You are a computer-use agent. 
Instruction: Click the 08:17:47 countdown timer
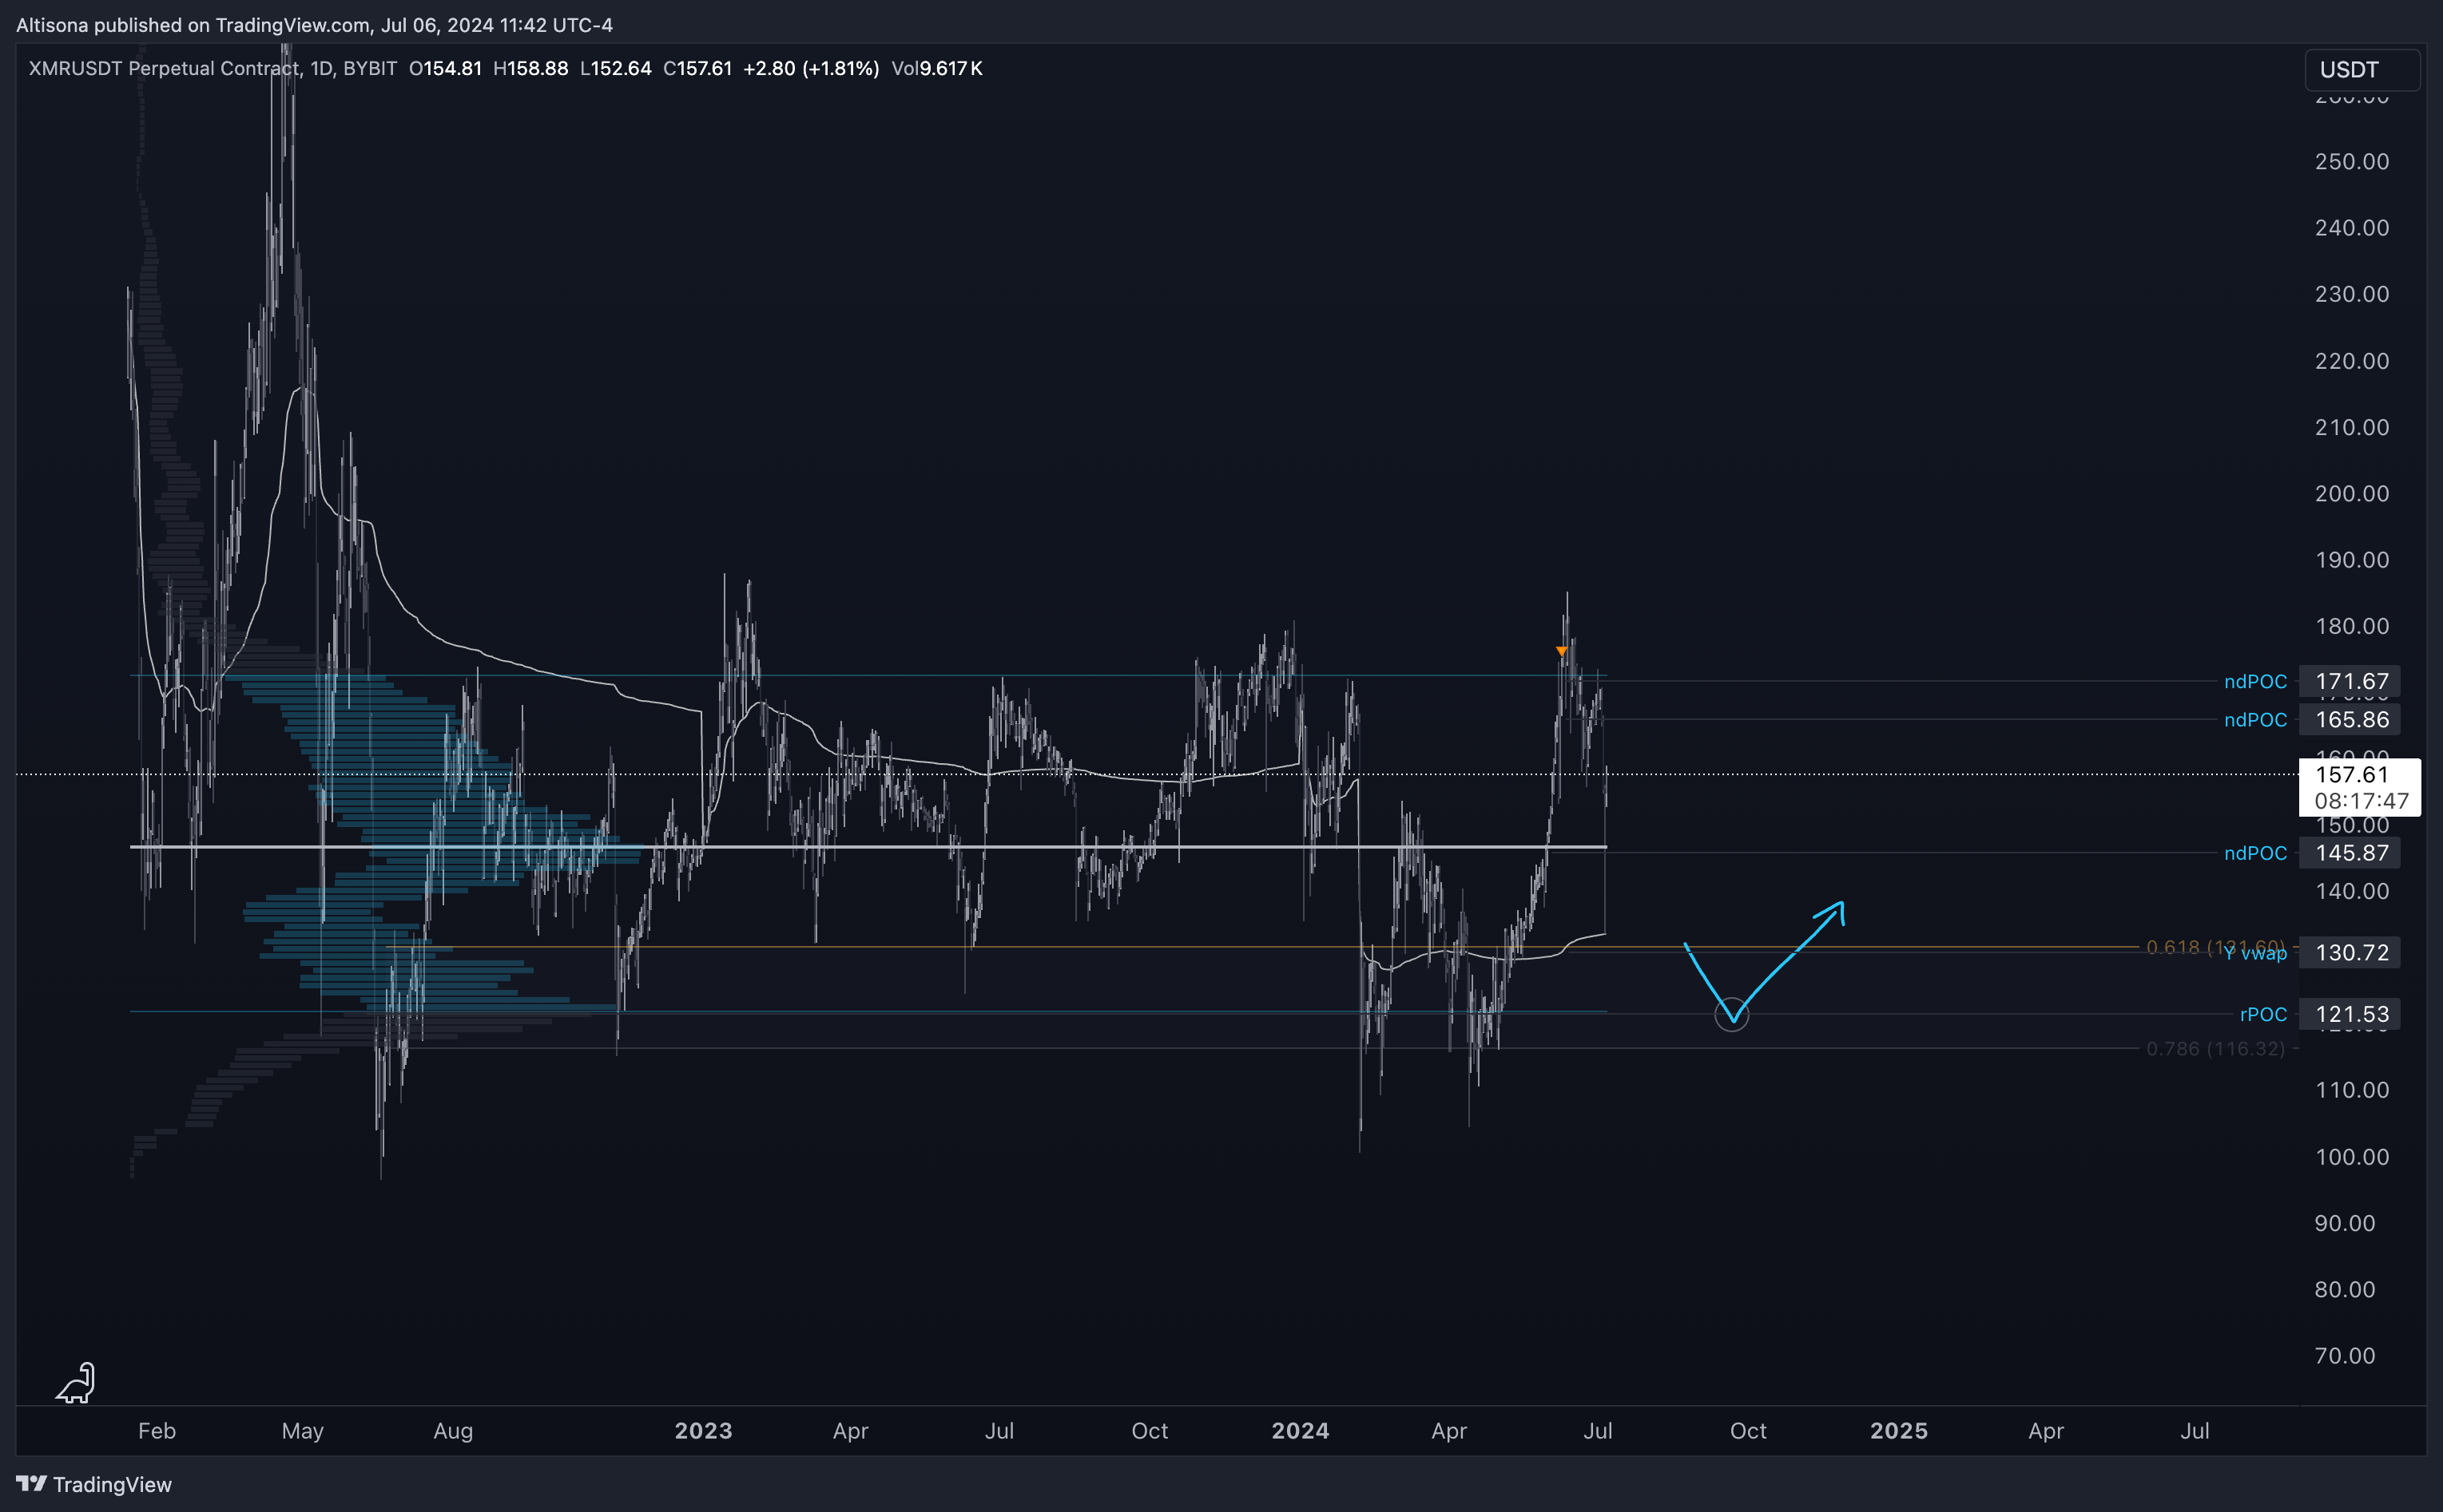click(2361, 801)
